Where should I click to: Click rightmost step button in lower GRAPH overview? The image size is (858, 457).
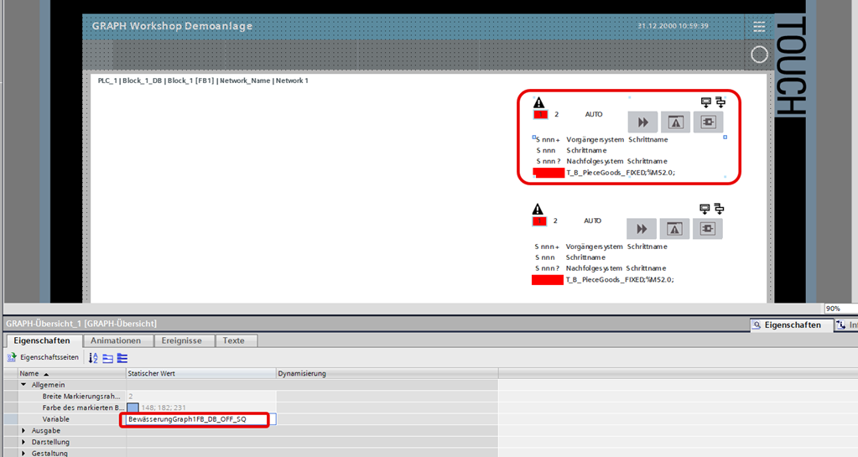(x=708, y=229)
